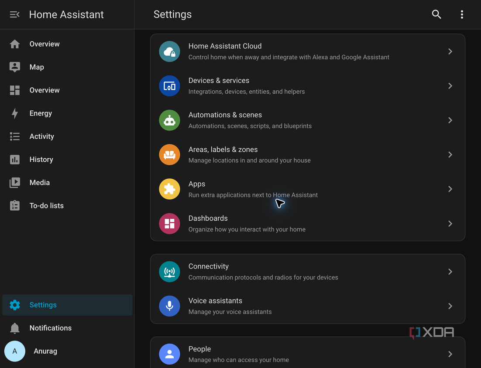Open the three-dot overflow menu

click(x=462, y=14)
